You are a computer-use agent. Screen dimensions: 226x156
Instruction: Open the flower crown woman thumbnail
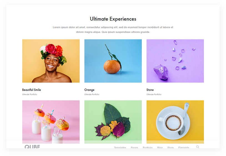pos(51,61)
